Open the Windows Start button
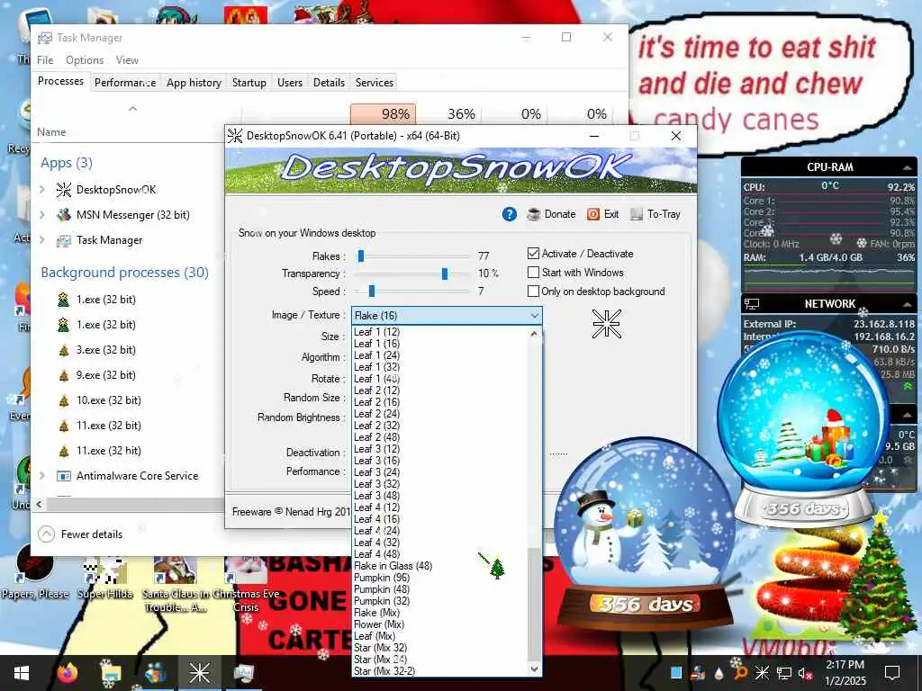922x691 pixels. (x=22, y=673)
